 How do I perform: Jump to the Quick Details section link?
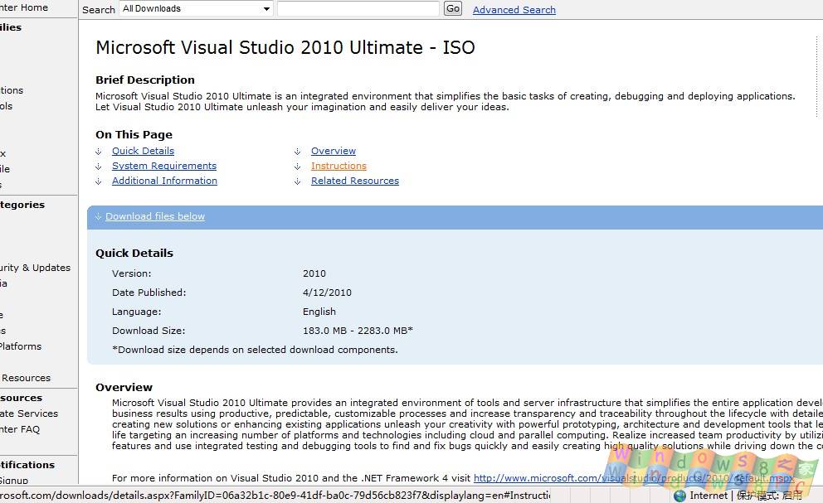[143, 151]
